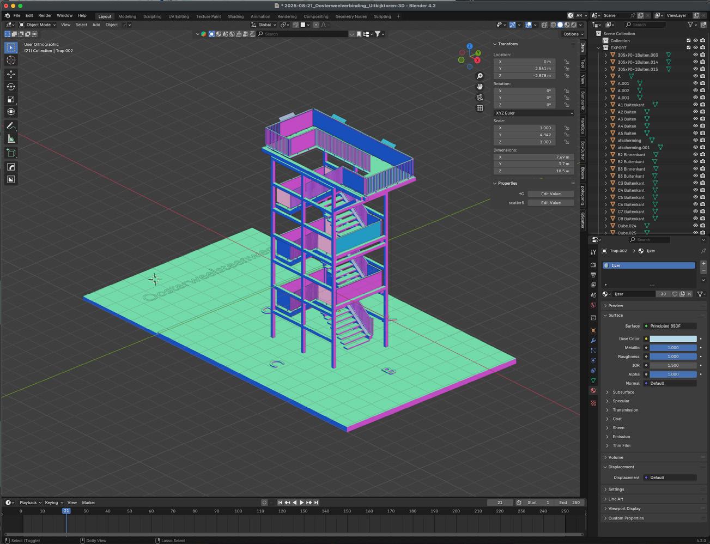This screenshot has width=710, height=544.
Task: Toggle visibility of afscherming object
Action: [695, 140]
